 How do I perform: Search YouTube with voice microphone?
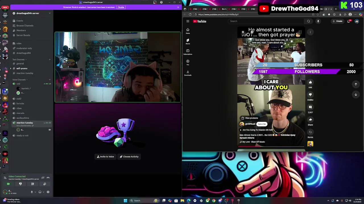tap(318, 21)
